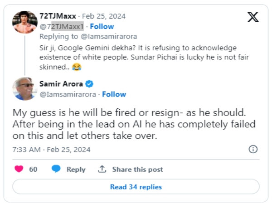Select the 'Share this post' text
This screenshot has height=204, width=272.
(x=137, y=169)
